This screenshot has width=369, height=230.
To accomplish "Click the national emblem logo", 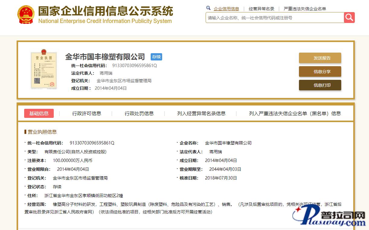I will click(x=26, y=15).
